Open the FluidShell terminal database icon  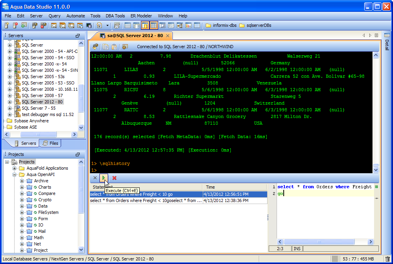click(89, 25)
